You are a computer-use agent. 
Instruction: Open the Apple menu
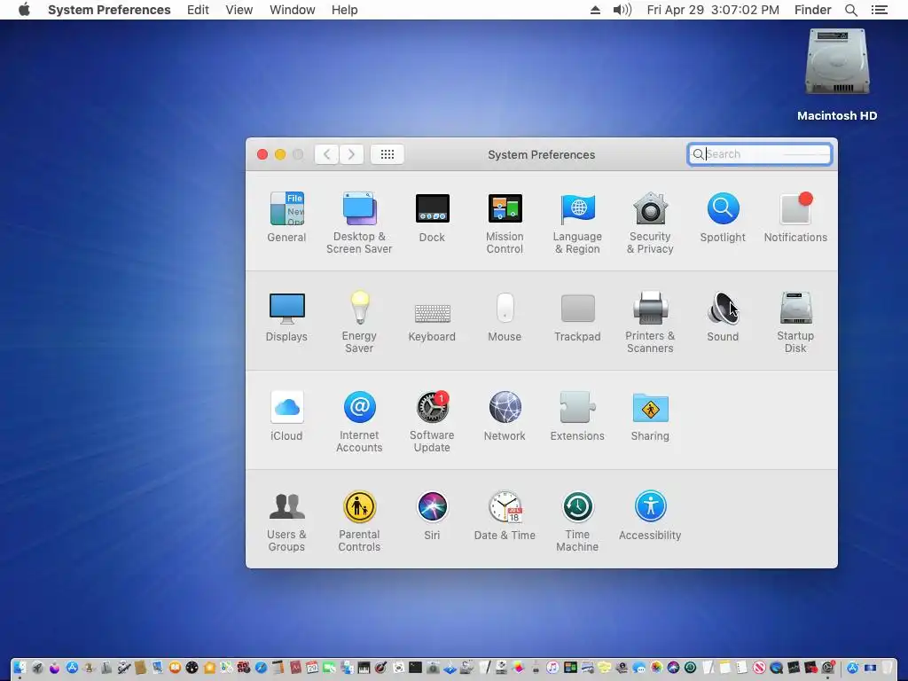pos(24,10)
